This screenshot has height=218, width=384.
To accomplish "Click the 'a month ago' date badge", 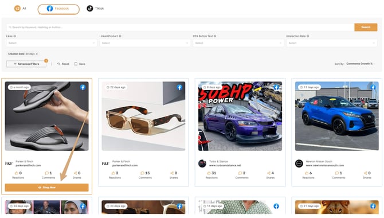I will pyautogui.click(x=19, y=87).
